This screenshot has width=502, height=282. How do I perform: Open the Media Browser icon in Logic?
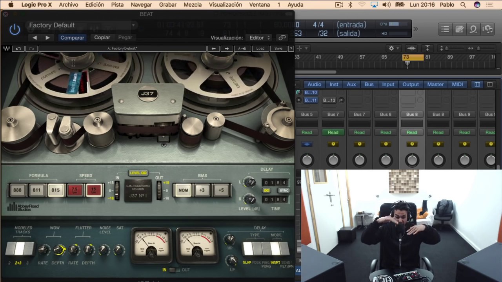click(x=487, y=29)
